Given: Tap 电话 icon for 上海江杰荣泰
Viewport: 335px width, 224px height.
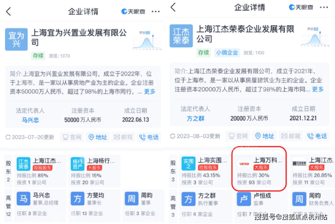Looking at the screenshot, I should pyautogui.click(x=317, y=136).
